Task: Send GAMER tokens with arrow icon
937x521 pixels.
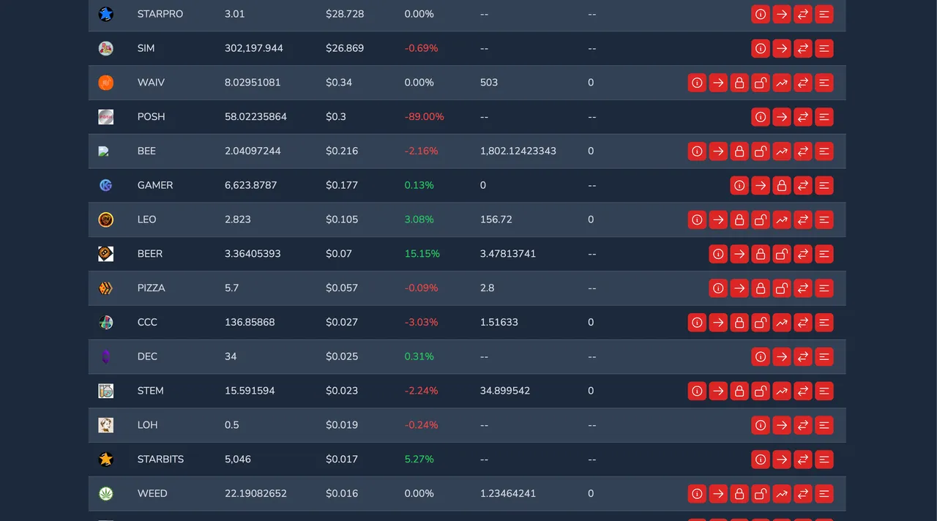Action: coord(761,186)
